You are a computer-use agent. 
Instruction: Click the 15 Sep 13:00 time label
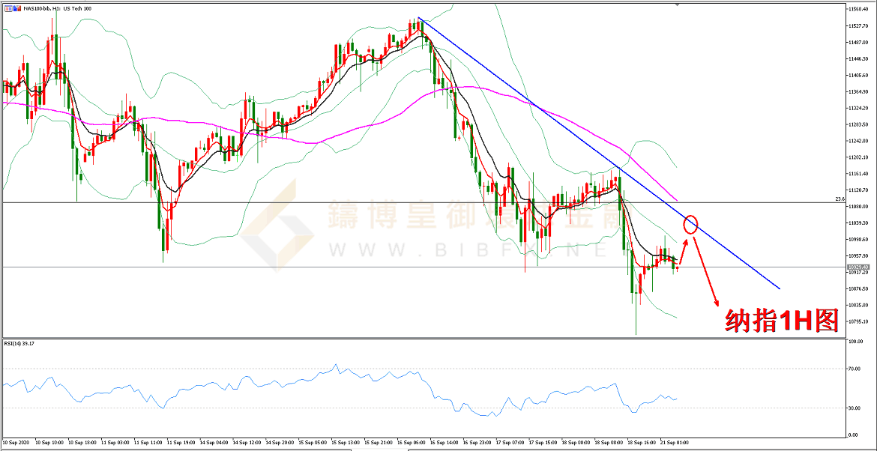pyautogui.click(x=345, y=443)
